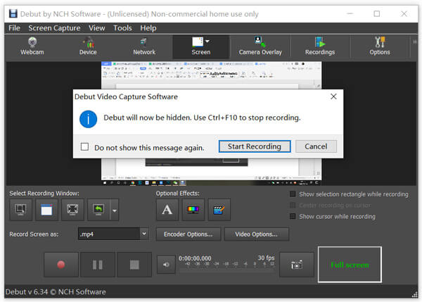The image size is (422, 302).
Task: Click the Full screen preview box
Action: click(x=350, y=265)
